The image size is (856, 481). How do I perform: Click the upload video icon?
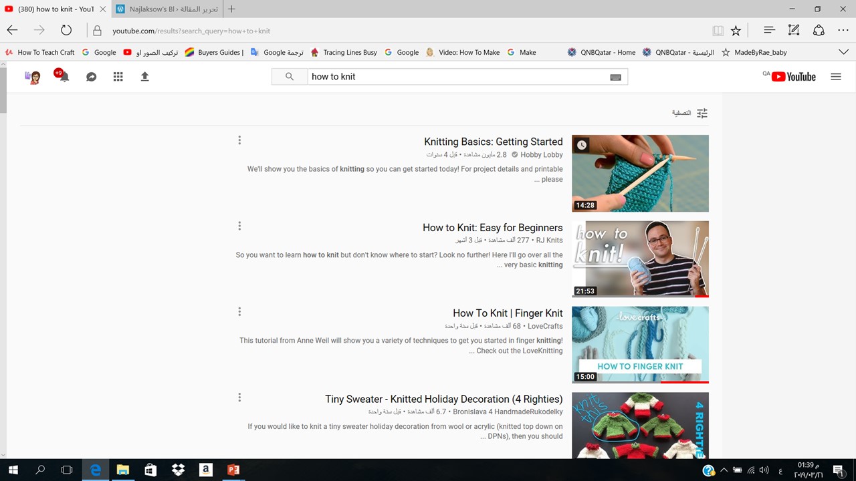point(144,77)
